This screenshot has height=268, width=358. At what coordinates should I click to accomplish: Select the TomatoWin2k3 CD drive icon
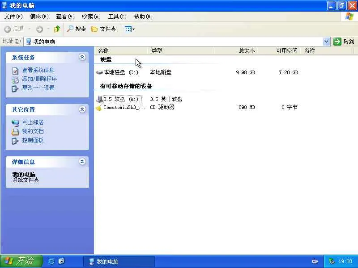pos(99,108)
